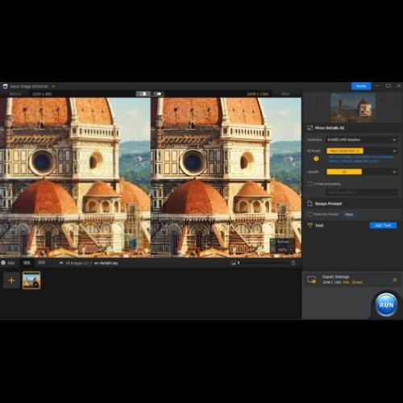Screen dimensions: 403x403
Task: Click the arc-daylight.jpg file name
Action: coord(106,263)
